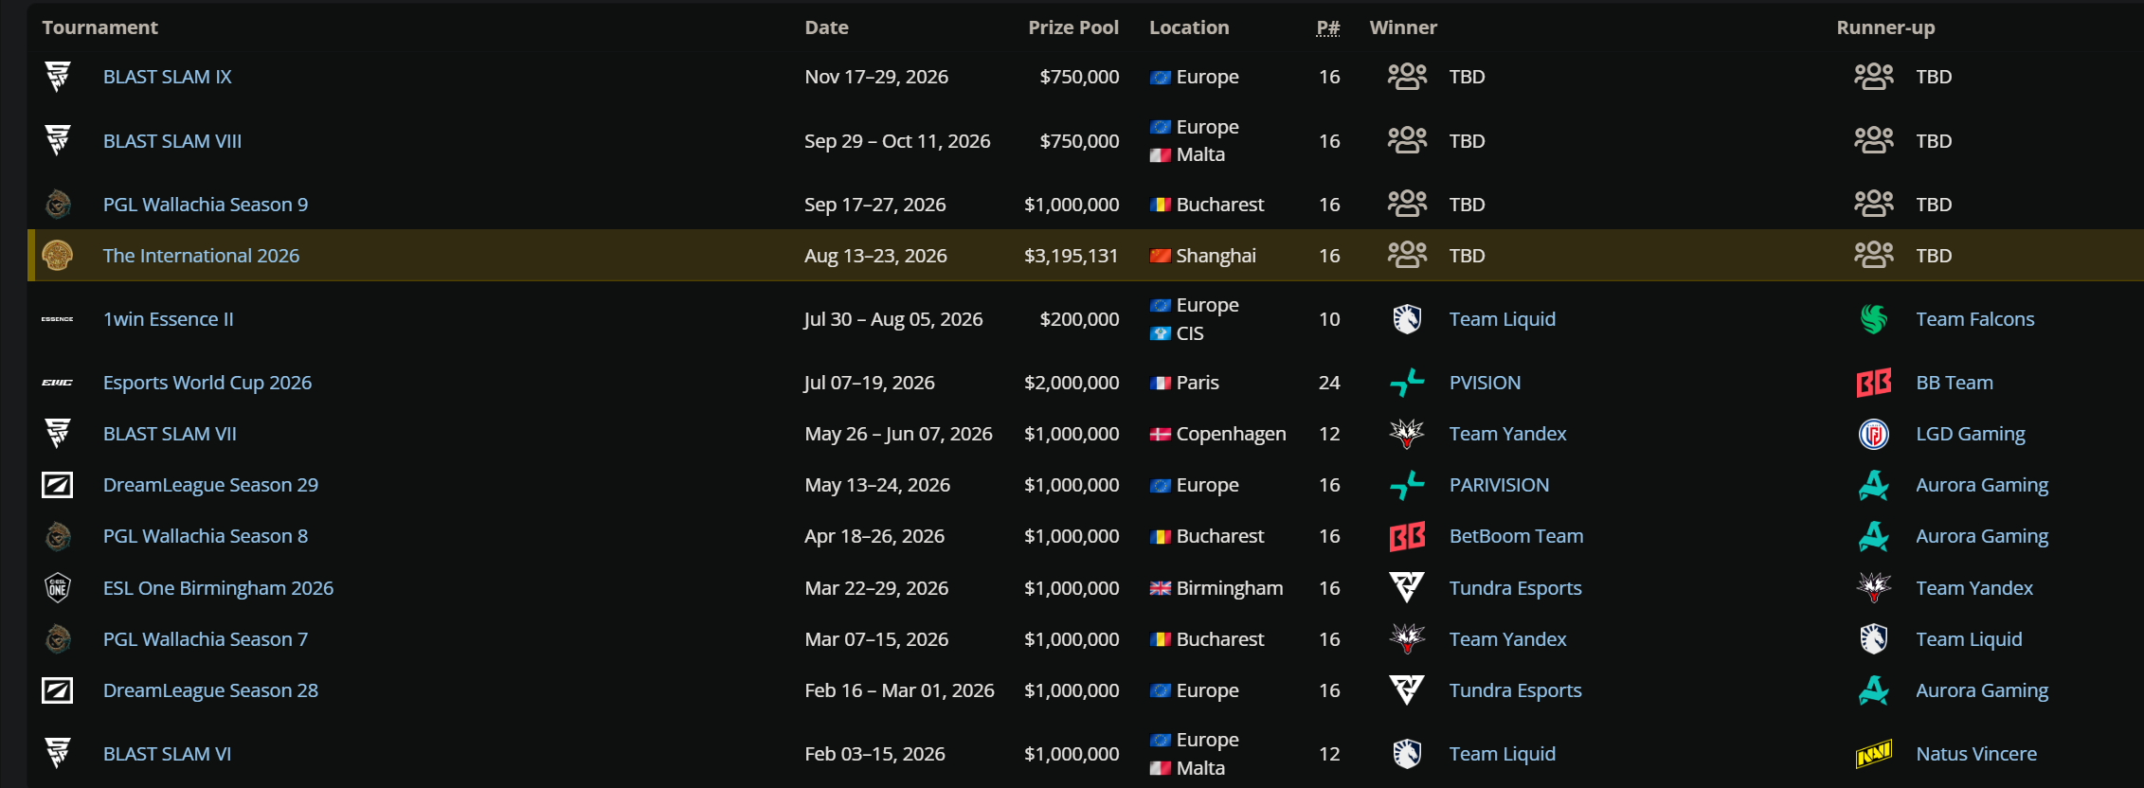Click the P# column header abbreviation

point(1328,27)
